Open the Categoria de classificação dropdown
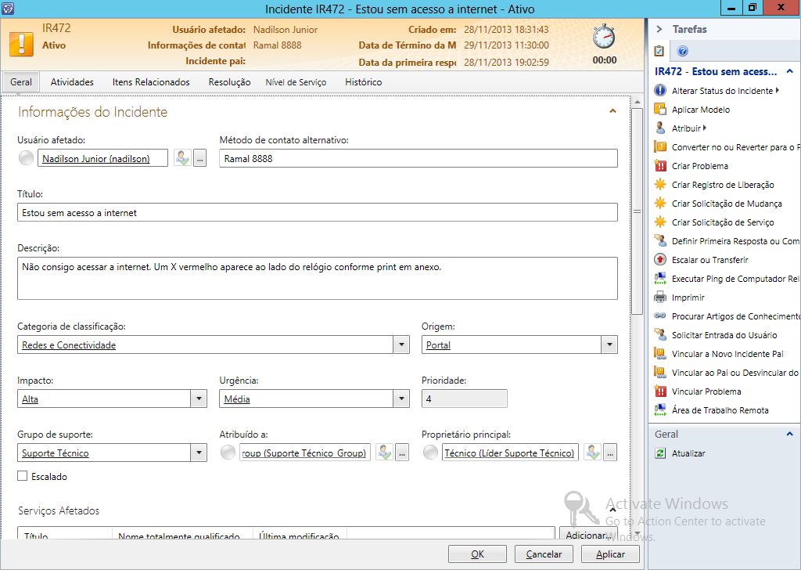This screenshot has width=801, height=570. tap(401, 345)
